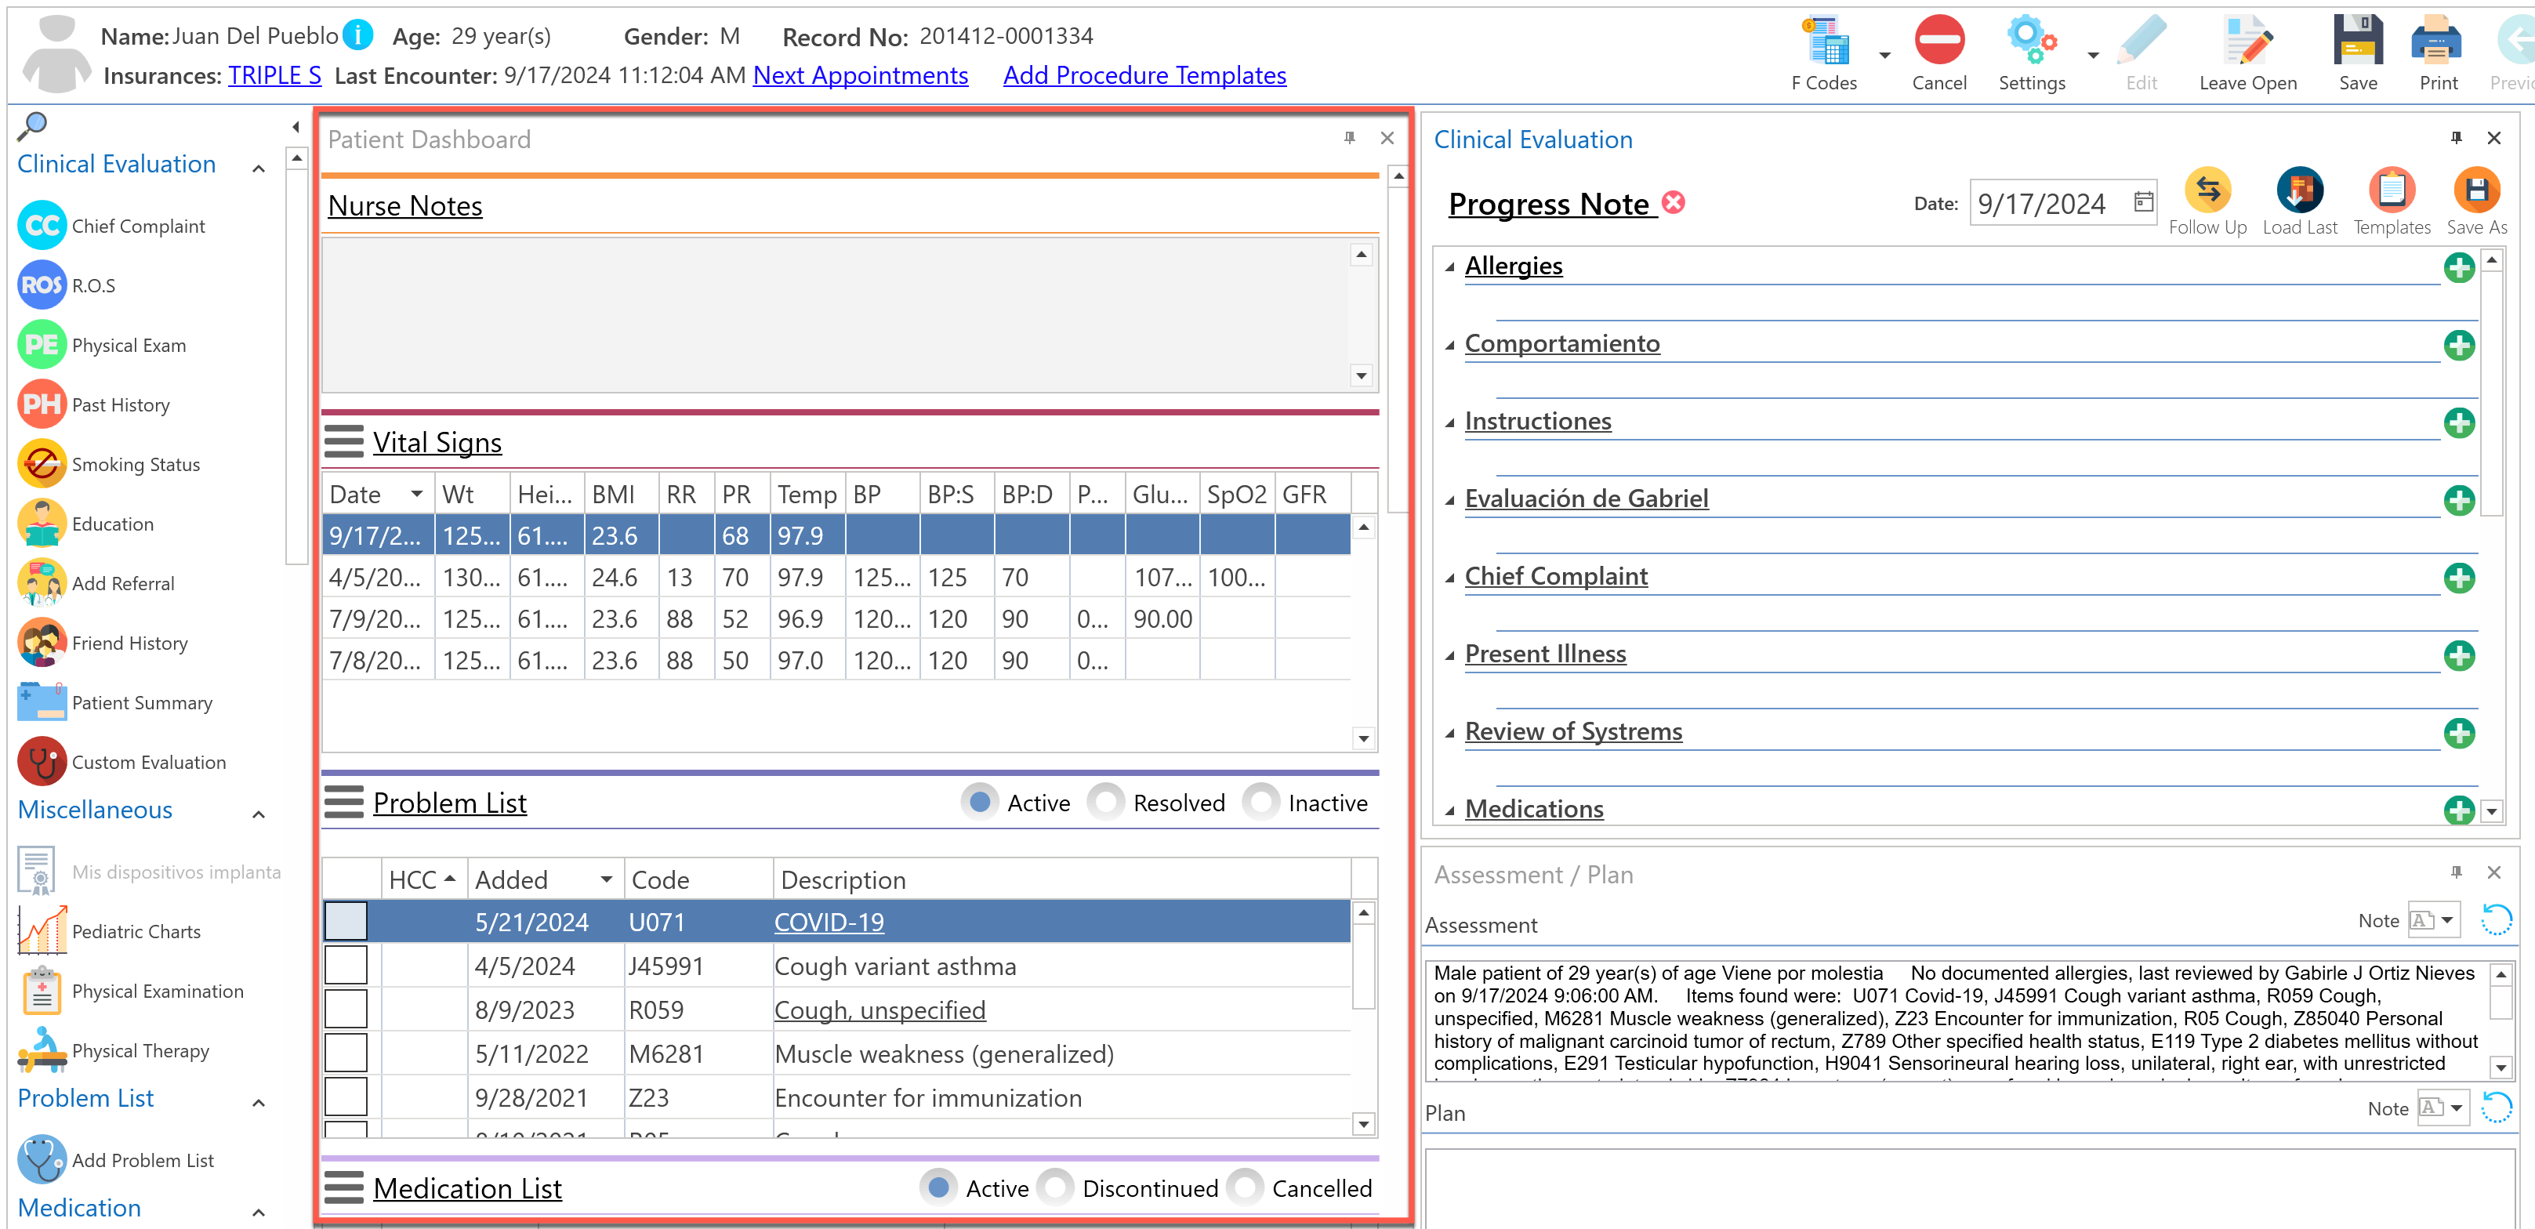Collapse the Miscellaneous sidebar section
The height and width of the screenshot is (1229, 2535).
(x=259, y=814)
